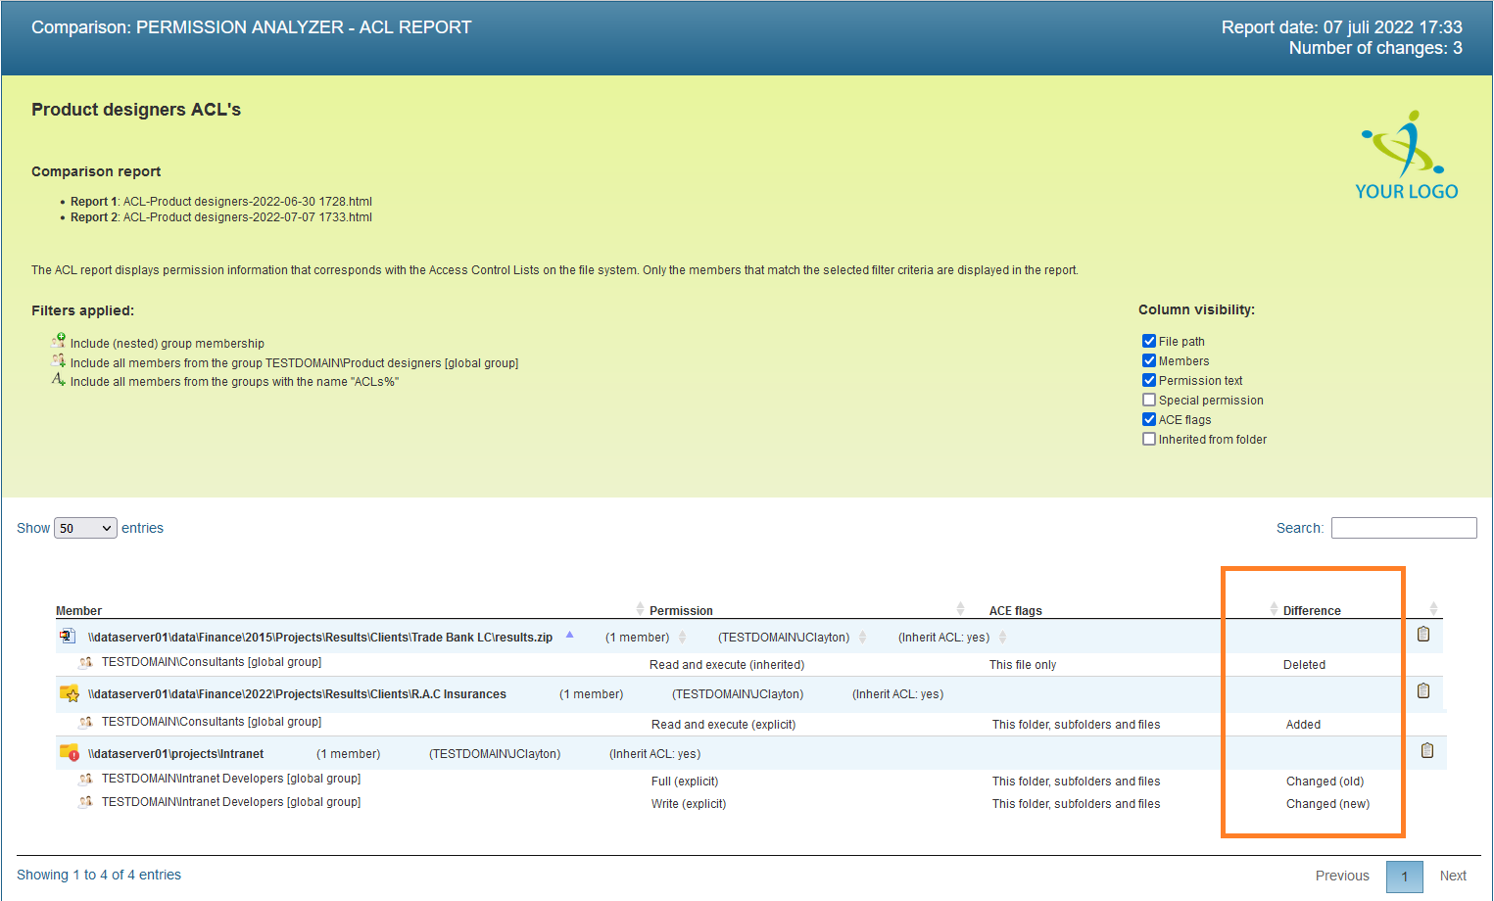Click group icon beside Consultants Deleted row
This screenshot has width=1494, height=901.
86,663
